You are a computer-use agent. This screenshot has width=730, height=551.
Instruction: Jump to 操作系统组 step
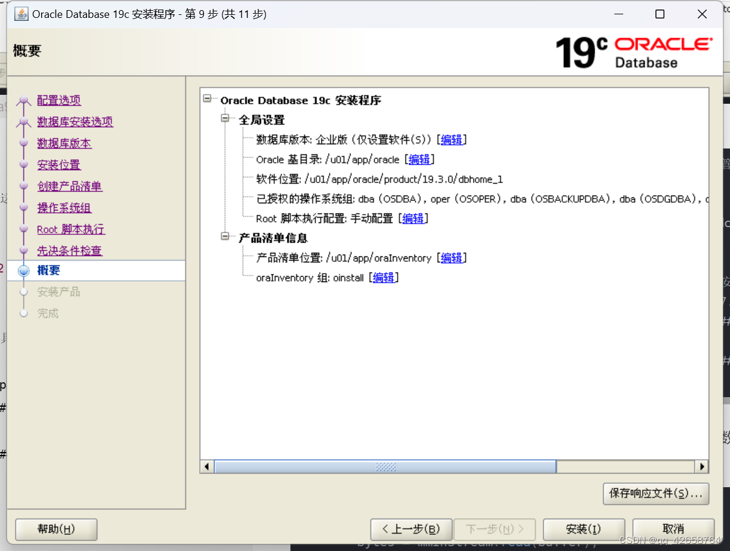click(64, 208)
